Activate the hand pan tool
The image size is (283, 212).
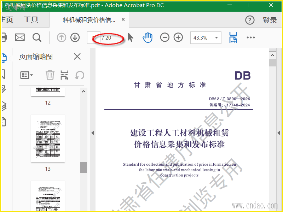148,37
